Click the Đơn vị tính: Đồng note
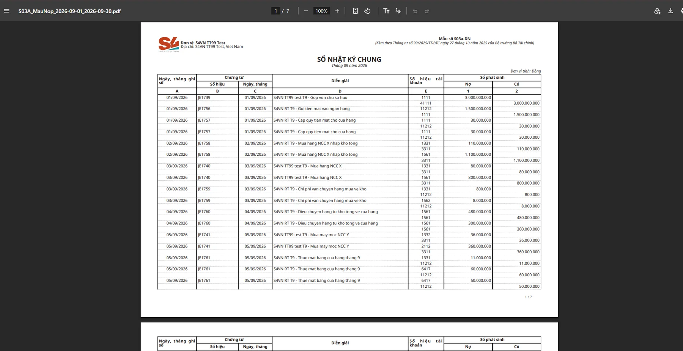The height and width of the screenshot is (351, 683). pyautogui.click(x=526, y=71)
